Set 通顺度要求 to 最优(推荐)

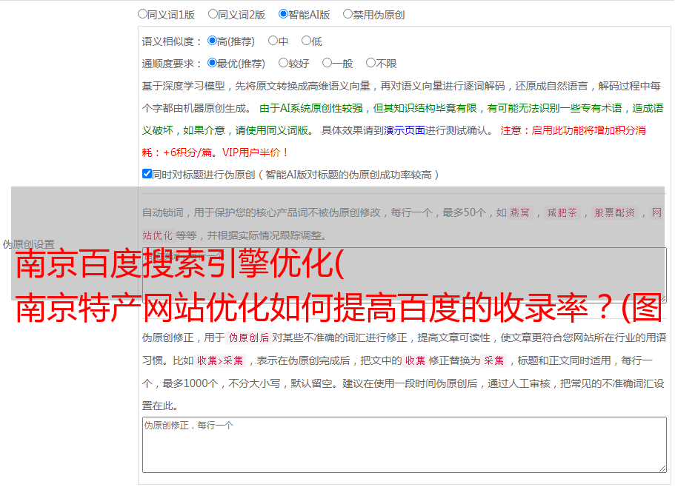[212, 63]
